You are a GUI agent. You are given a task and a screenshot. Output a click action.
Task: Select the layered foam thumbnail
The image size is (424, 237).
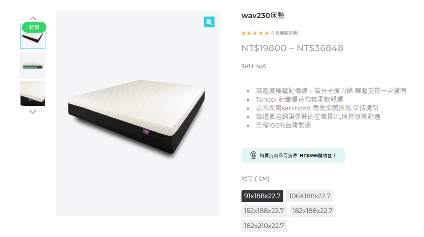click(33, 65)
